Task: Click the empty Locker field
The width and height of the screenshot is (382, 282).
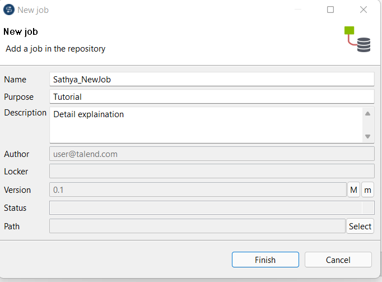Action: pos(212,172)
